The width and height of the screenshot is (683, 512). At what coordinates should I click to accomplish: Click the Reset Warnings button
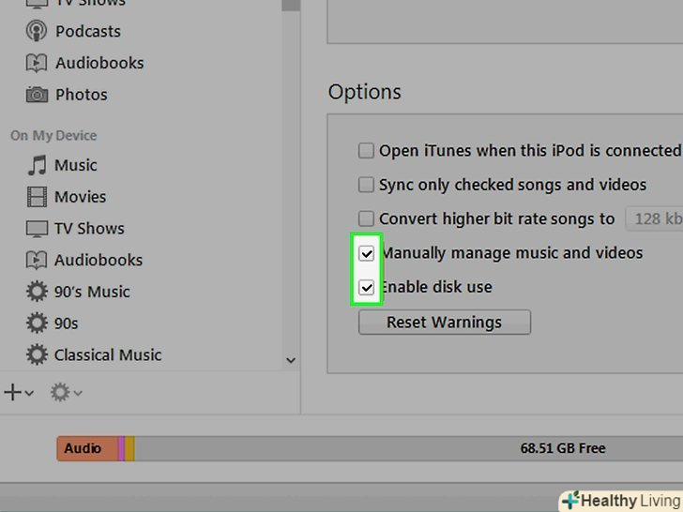(x=445, y=323)
